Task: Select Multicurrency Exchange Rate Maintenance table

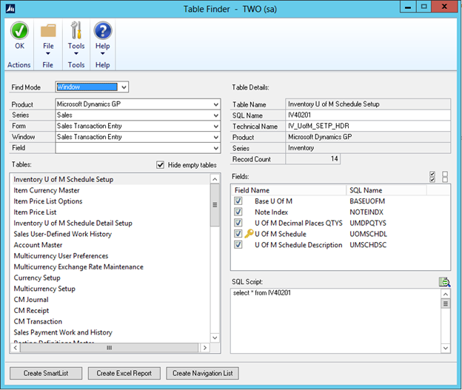Action: (78, 266)
